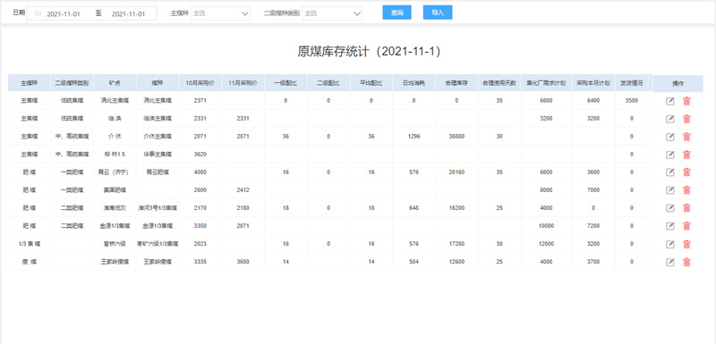The width and height of the screenshot is (716, 344).
Task: Click the 日均消耗 column header
Action: pos(414,83)
